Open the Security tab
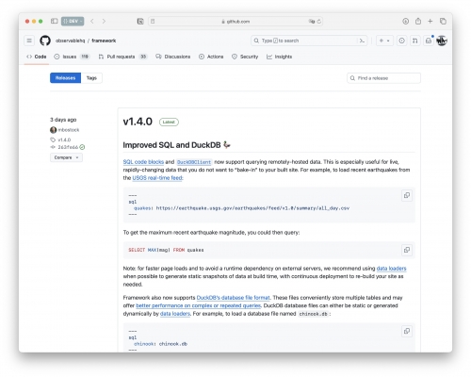Viewport: 471px width, 377px height. click(245, 57)
